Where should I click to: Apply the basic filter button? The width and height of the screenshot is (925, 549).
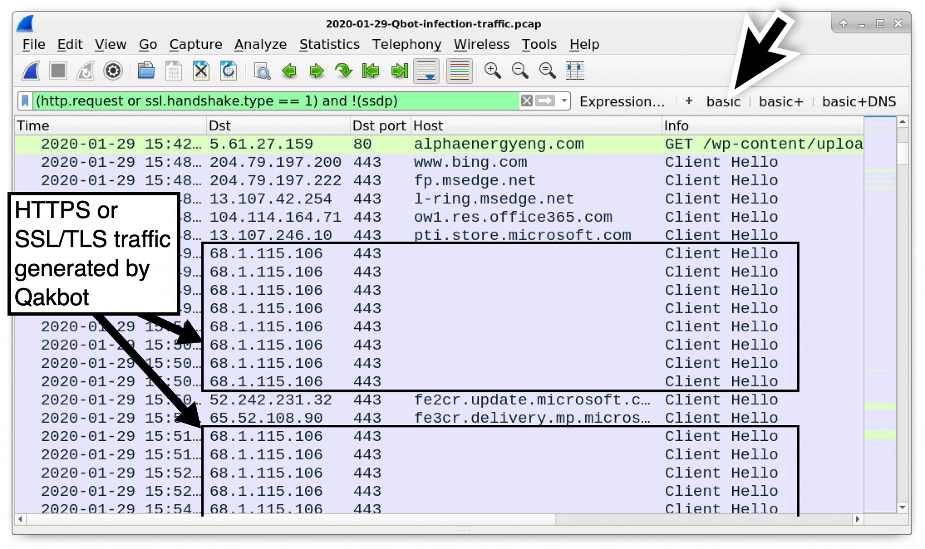[723, 102]
